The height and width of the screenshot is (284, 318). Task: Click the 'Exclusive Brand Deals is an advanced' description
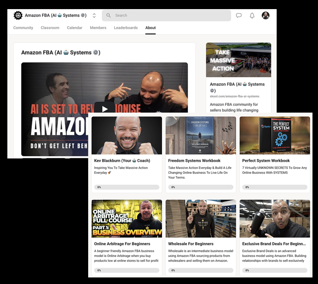click(x=274, y=256)
